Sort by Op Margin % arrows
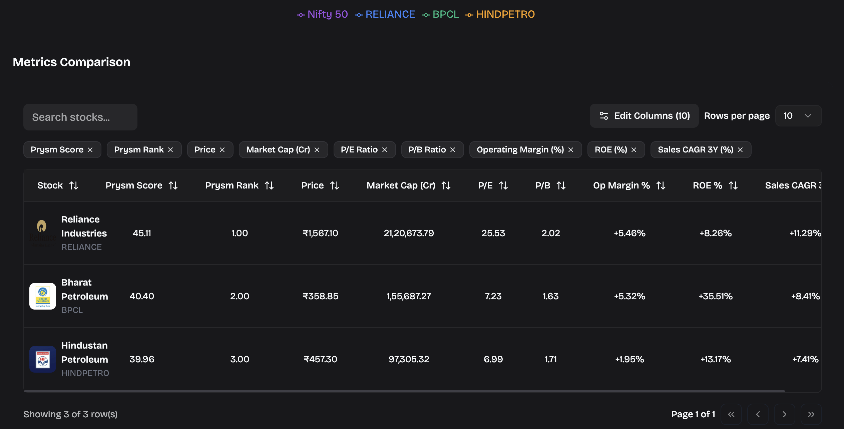Image resolution: width=844 pixels, height=429 pixels. pos(661,185)
